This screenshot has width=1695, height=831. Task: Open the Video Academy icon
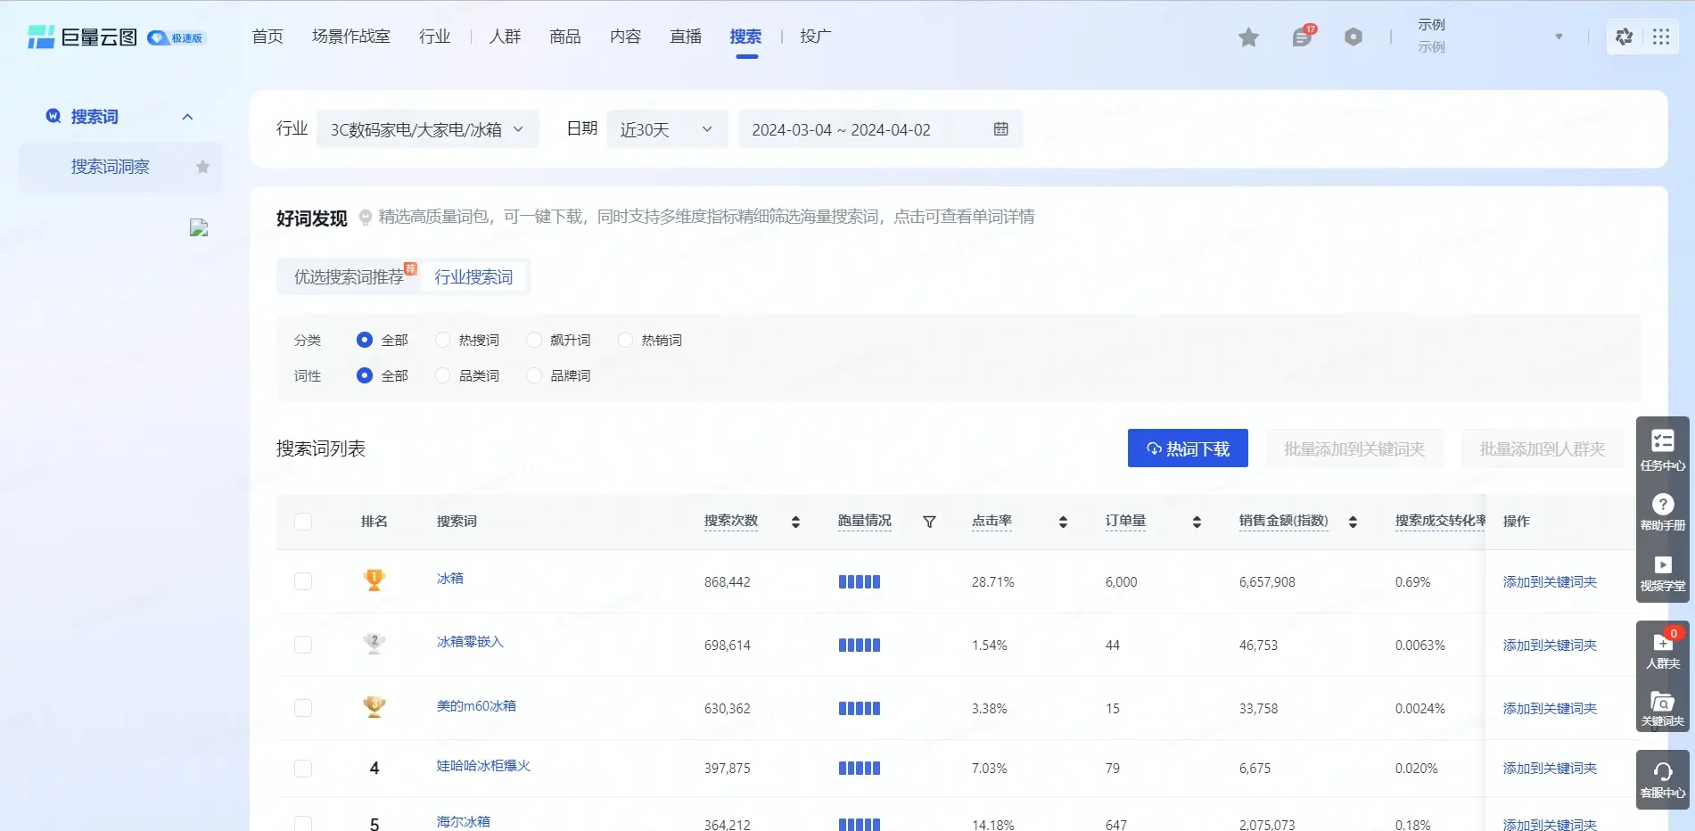coord(1663,572)
